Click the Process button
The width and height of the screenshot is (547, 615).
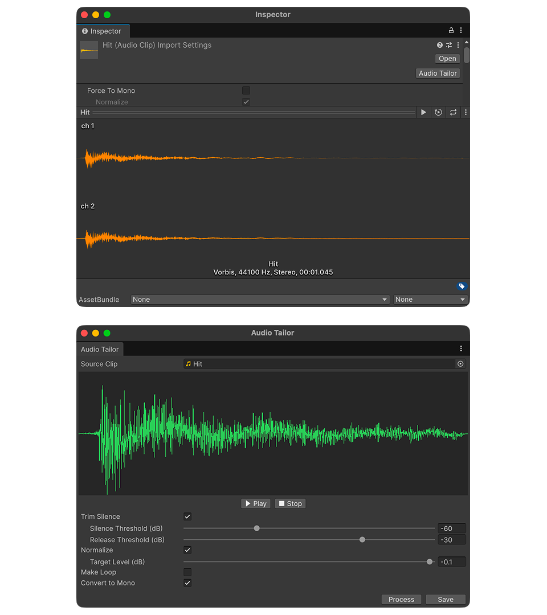click(x=402, y=599)
